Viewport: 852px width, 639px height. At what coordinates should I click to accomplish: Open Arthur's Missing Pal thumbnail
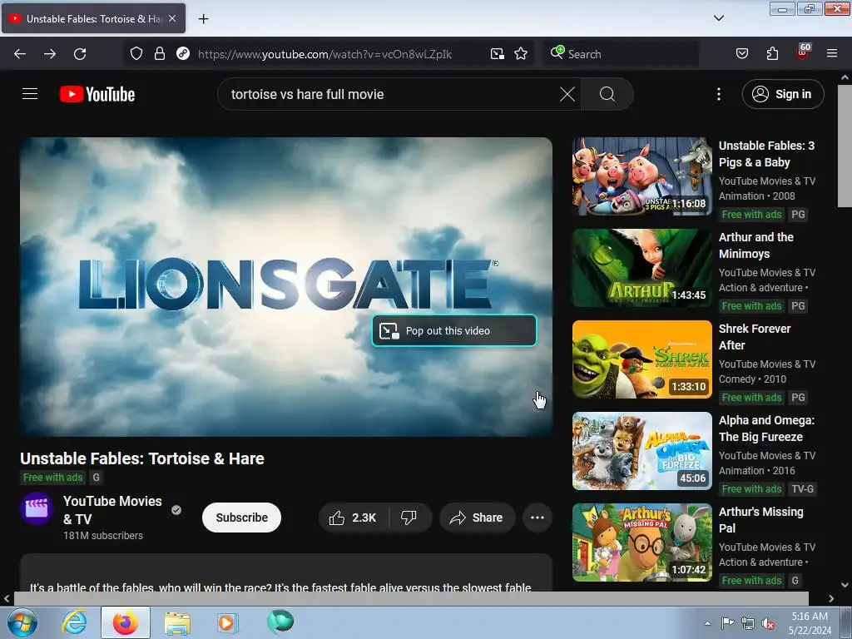(641, 542)
